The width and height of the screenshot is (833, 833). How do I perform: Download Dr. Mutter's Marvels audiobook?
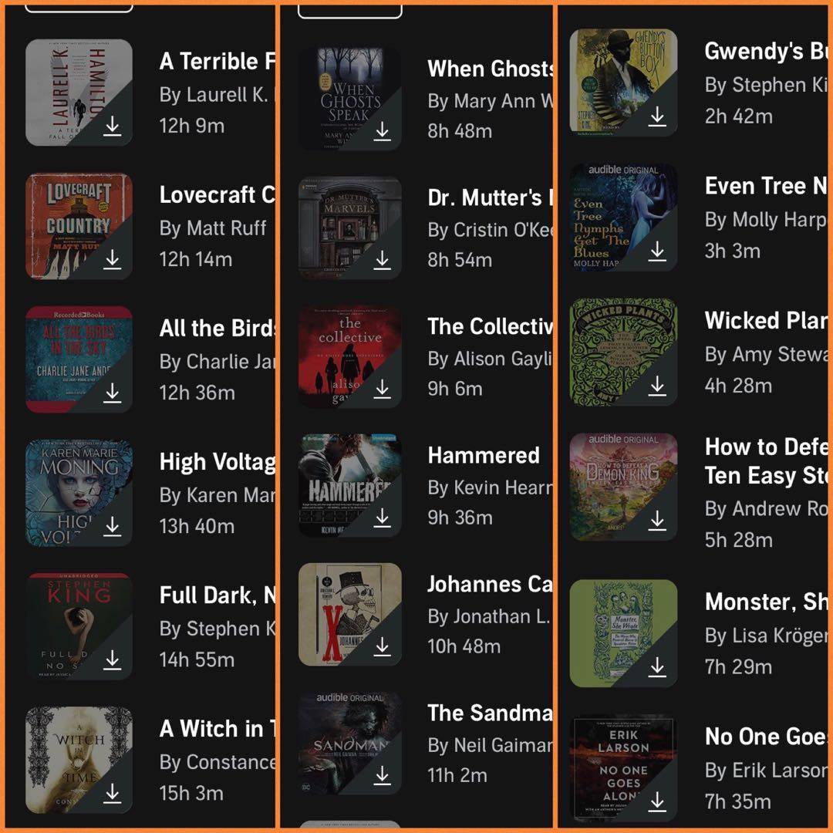pos(382,260)
